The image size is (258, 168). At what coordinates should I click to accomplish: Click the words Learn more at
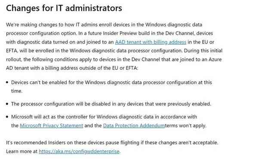point(22,151)
